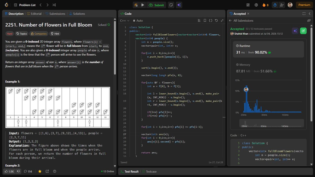Close the Accepted tab
This screenshot has height=177, width=315.
248,14
